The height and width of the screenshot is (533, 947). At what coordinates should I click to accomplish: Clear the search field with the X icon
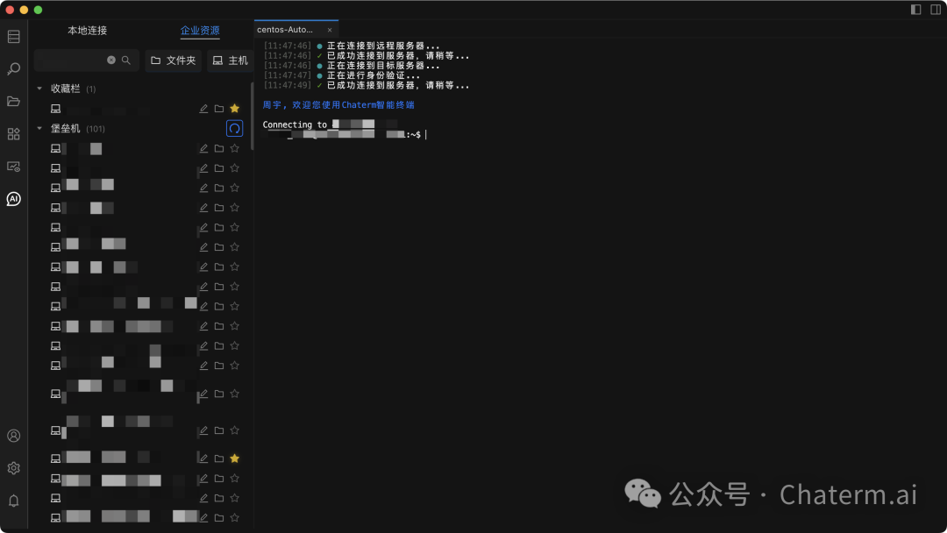(x=111, y=60)
